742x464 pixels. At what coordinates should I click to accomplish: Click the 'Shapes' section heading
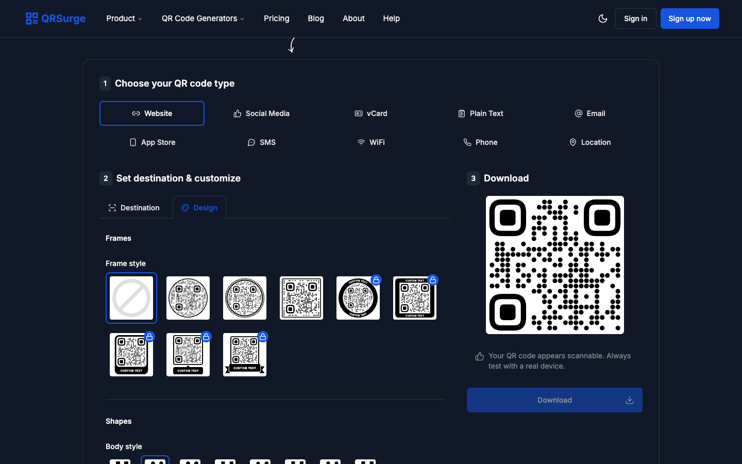click(x=119, y=421)
